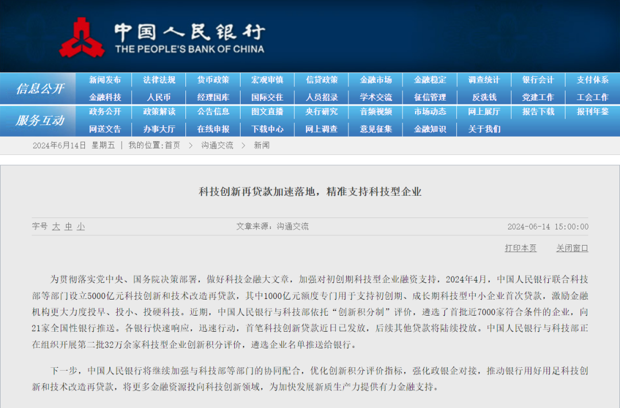
Task: Go to 货币政策 section
Action: tap(213, 80)
